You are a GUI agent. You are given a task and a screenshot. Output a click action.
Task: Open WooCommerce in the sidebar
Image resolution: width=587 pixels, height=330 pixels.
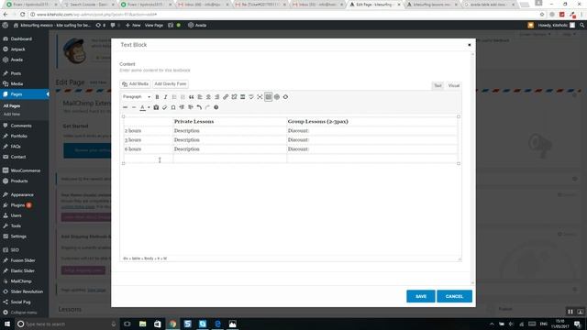pos(25,170)
